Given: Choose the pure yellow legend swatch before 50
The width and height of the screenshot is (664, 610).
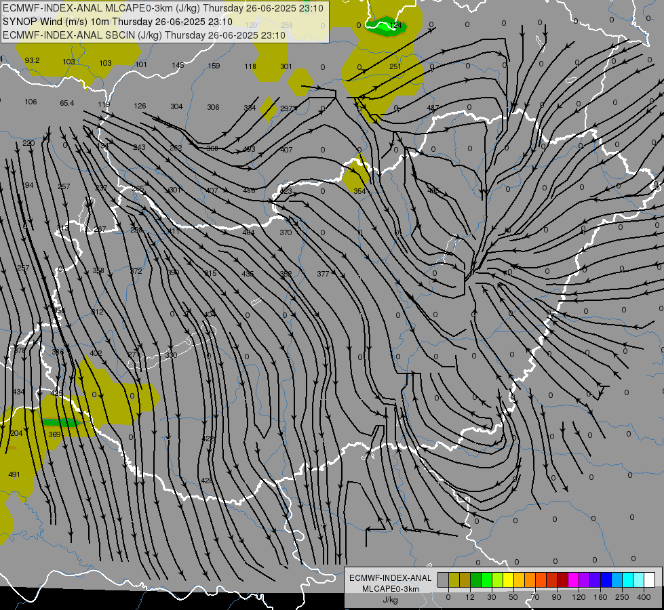Looking at the screenshot, I should pyautogui.click(x=509, y=579).
